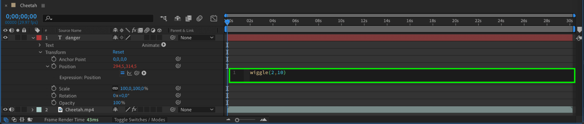Screen dimensions: 584x124
Task: Reset the Transform properties
Action: coord(118,52)
